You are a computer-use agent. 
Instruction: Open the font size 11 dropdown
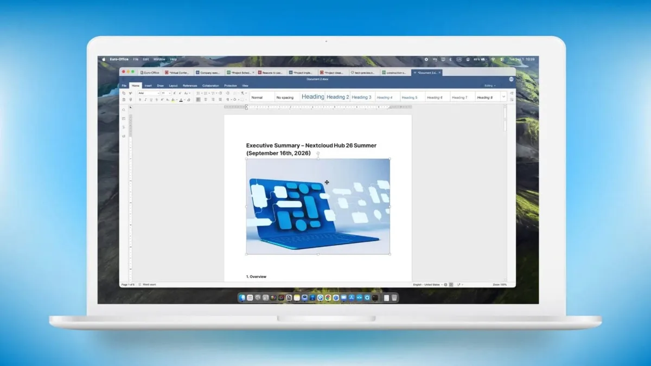166,93
